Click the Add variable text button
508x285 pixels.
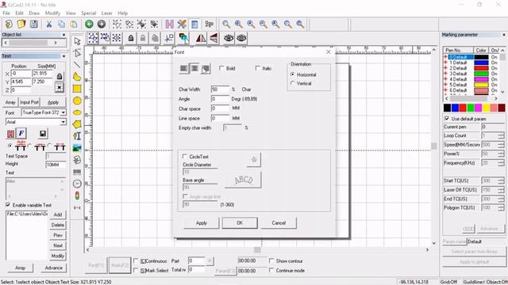(x=58, y=215)
